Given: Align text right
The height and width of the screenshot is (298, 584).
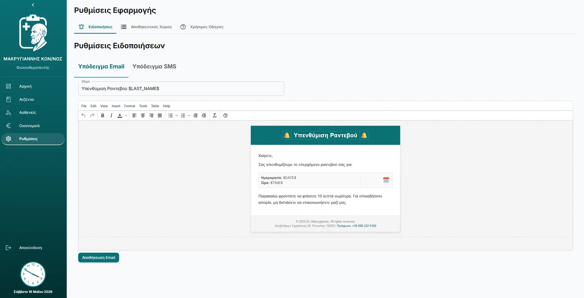Looking at the screenshot, I should [151, 116].
